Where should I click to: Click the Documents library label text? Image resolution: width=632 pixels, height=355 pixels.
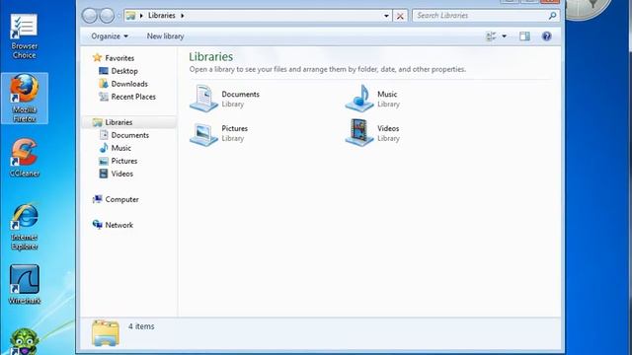240,95
